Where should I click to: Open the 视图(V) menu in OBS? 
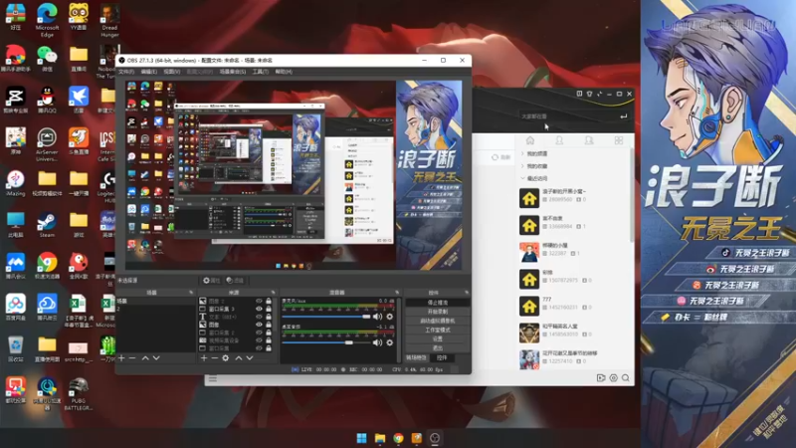coord(171,72)
